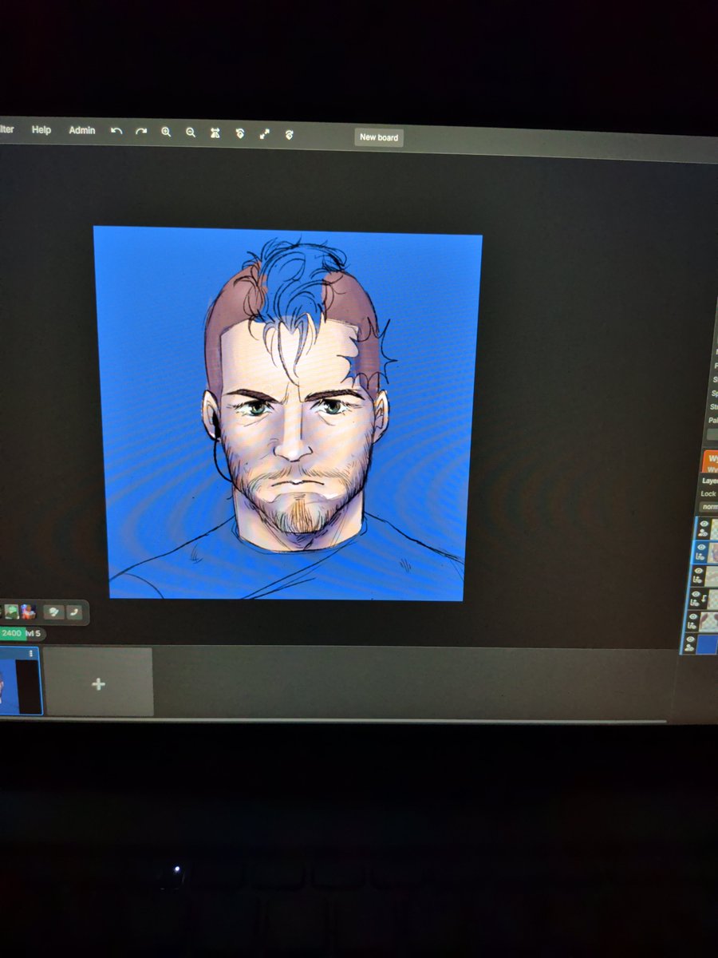The height and width of the screenshot is (958, 718).
Task: Click the owner icon on top layer
Action: 704,533
